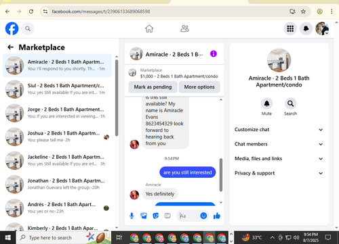Screen dimensions: 339x244
Task: Click the 9:54 PM chat timestamp
Action: coord(172,159)
